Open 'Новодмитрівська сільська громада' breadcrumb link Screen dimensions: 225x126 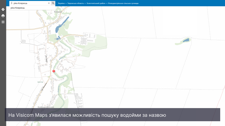pyautogui.click(x=123, y=3)
